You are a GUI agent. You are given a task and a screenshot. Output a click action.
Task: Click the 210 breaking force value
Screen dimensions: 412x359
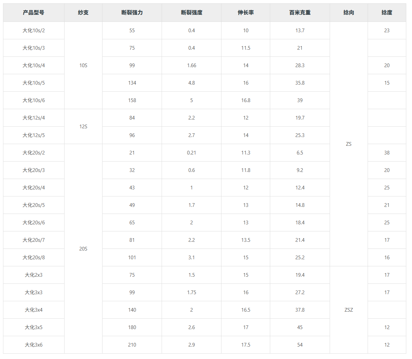pos(132,345)
